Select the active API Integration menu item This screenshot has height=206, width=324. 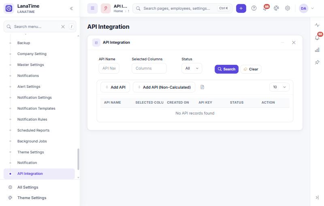pyautogui.click(x=39, y=174)
